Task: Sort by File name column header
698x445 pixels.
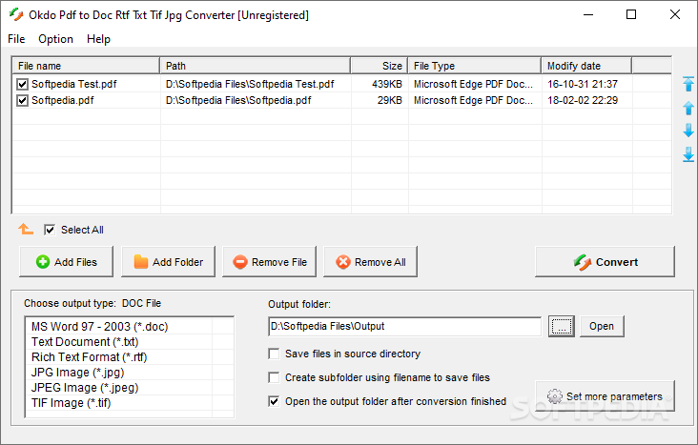Action: tap(86, 66)
